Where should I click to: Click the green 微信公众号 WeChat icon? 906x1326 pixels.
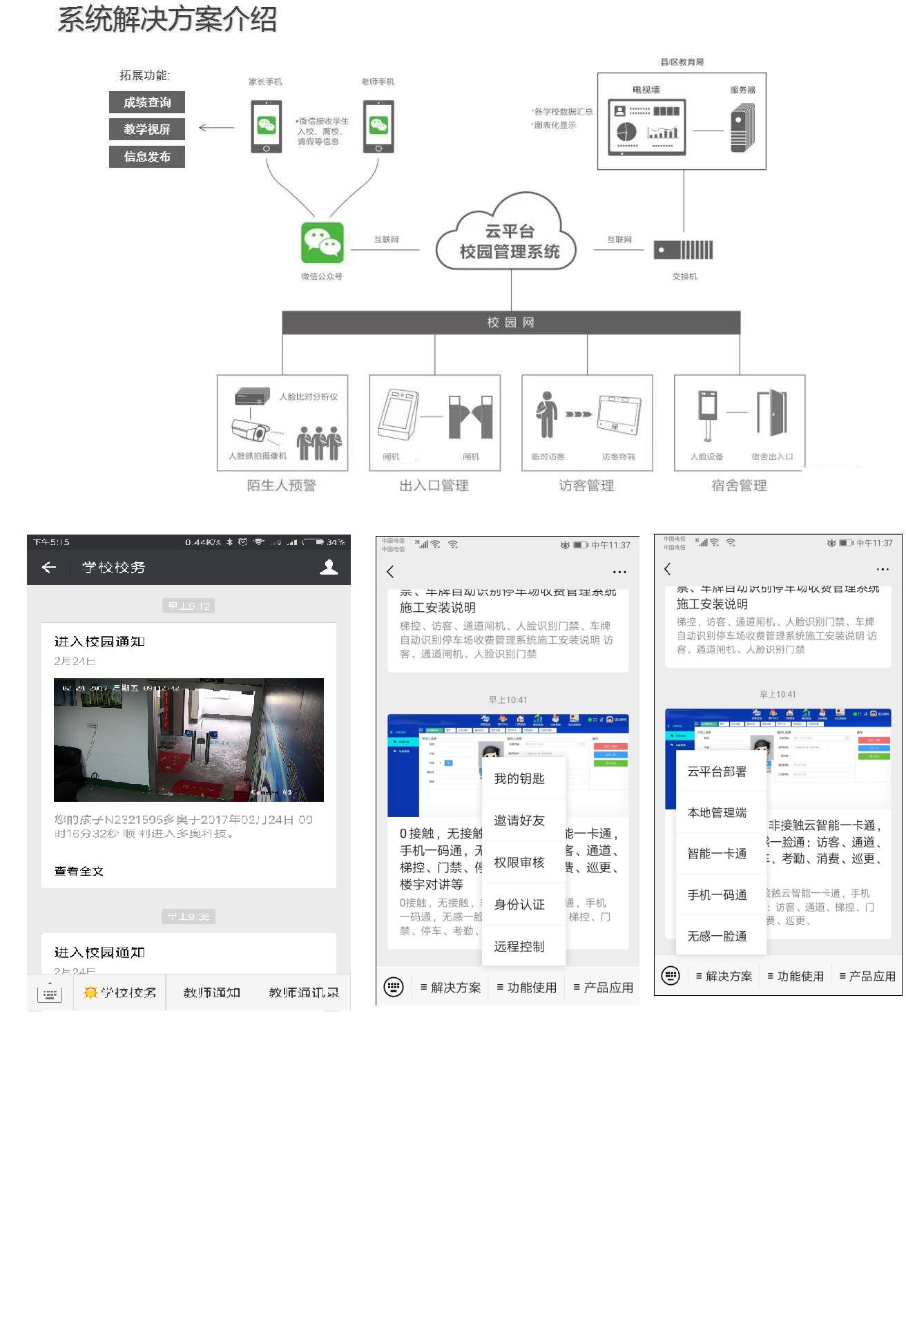coord(322,242)
